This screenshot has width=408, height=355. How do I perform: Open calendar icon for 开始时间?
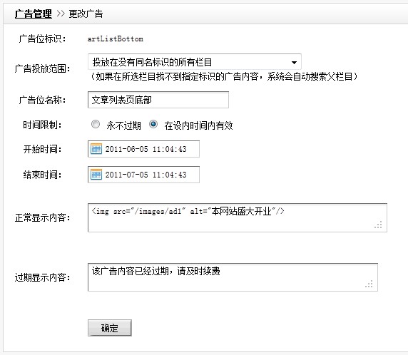[x=96, y=149]
